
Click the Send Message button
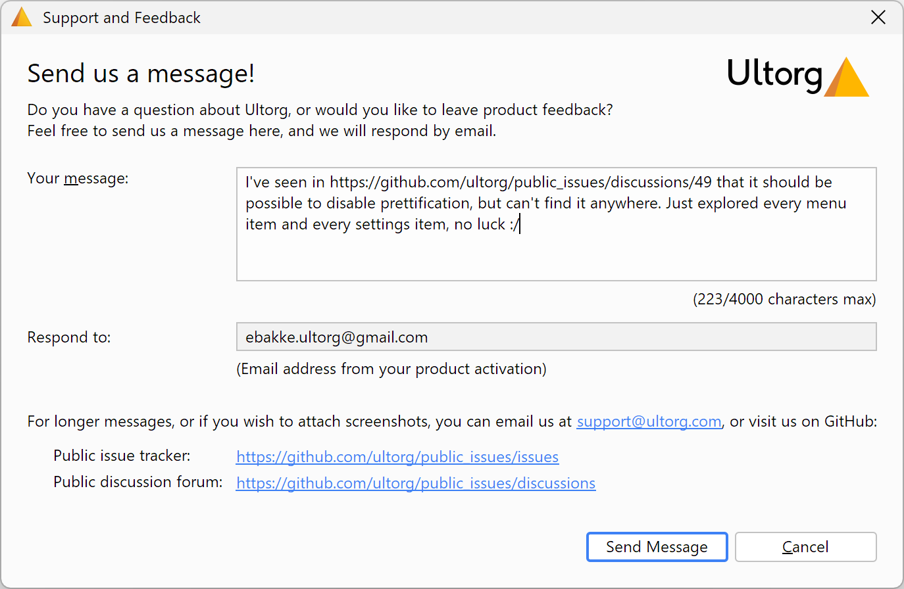(x=657, y=547)
